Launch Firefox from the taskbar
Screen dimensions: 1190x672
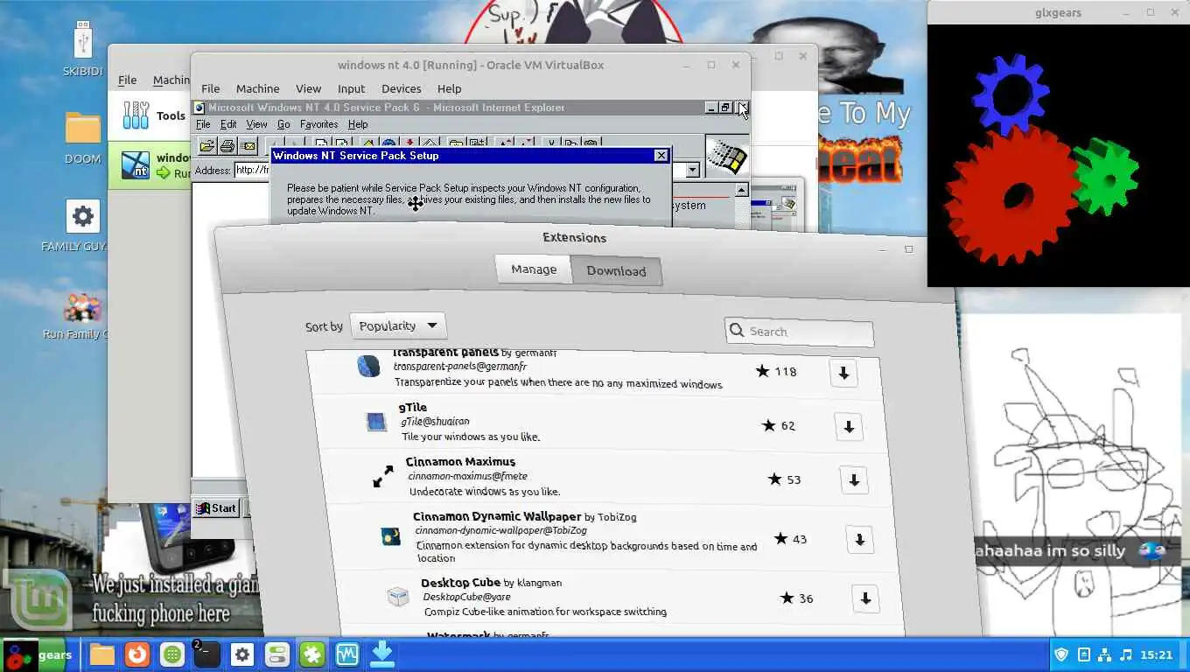coord(136,654)
